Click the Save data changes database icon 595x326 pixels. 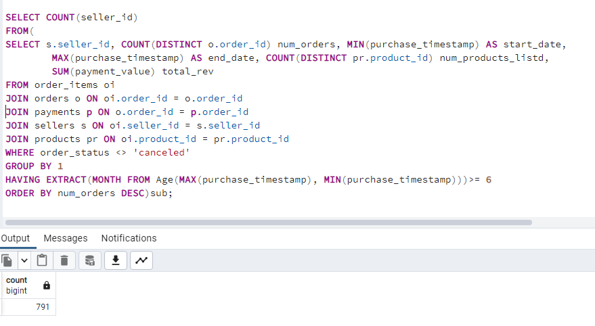pyautogui.click(x=90, y=260)
